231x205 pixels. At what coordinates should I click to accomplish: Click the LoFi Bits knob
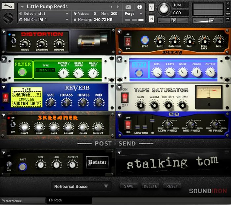[x=157, y=72]
